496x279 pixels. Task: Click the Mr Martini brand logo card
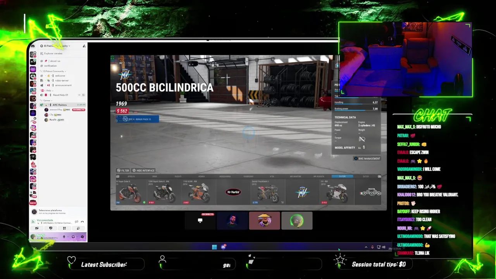pos(233,192)
